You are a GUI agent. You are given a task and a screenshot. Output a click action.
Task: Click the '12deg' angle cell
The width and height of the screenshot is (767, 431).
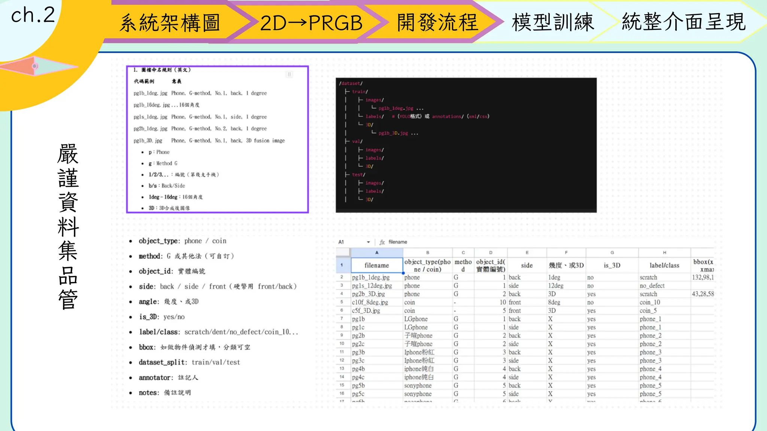566,285
